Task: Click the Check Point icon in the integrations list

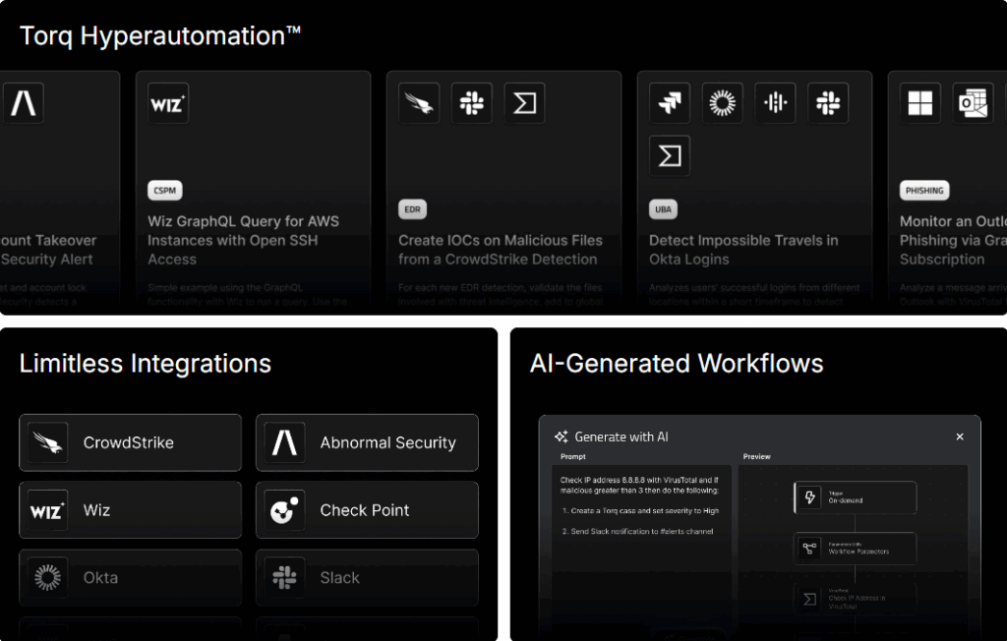Action: 284,510
